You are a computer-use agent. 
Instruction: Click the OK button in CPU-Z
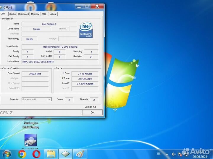(92, 112)
